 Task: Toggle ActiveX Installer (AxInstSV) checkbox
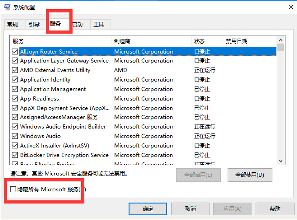pyautogui.click(x=15, y=146)
